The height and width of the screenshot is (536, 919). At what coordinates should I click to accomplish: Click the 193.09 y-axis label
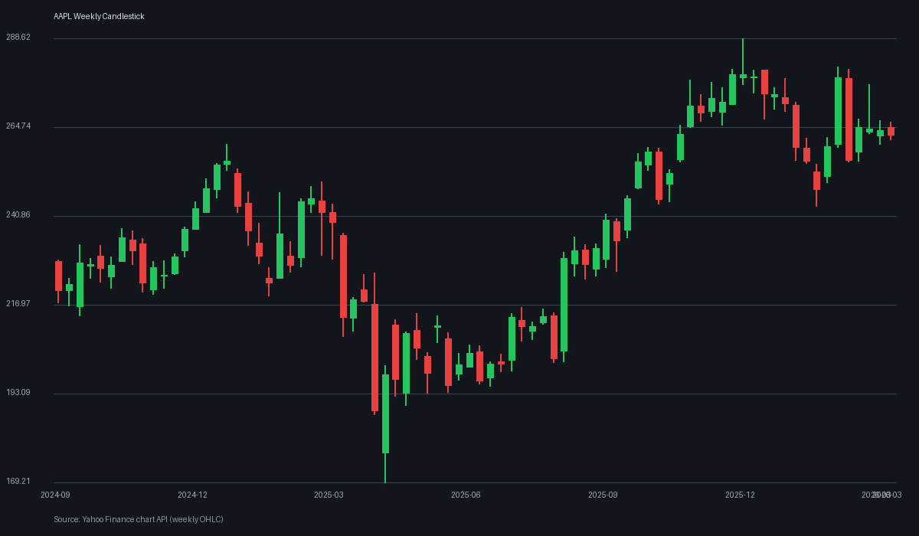point(20,393)
